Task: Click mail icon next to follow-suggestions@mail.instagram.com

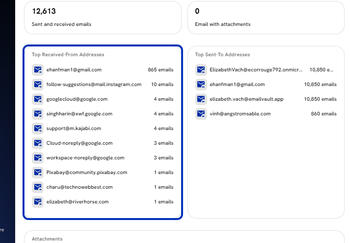Action: 38,85
